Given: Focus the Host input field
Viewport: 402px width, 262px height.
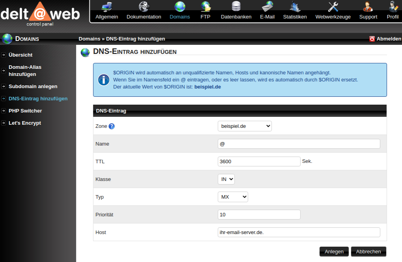Looking at the screenshot, I should [x=299, y=232].
